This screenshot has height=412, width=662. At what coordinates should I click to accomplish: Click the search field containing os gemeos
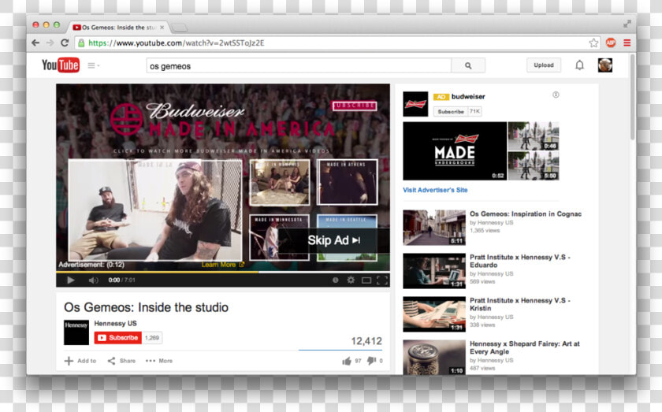coord(299,66)
